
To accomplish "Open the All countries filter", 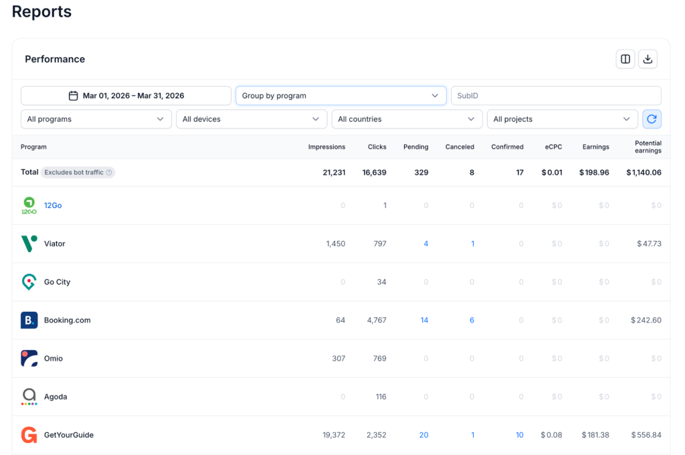I will pos(407,119).
